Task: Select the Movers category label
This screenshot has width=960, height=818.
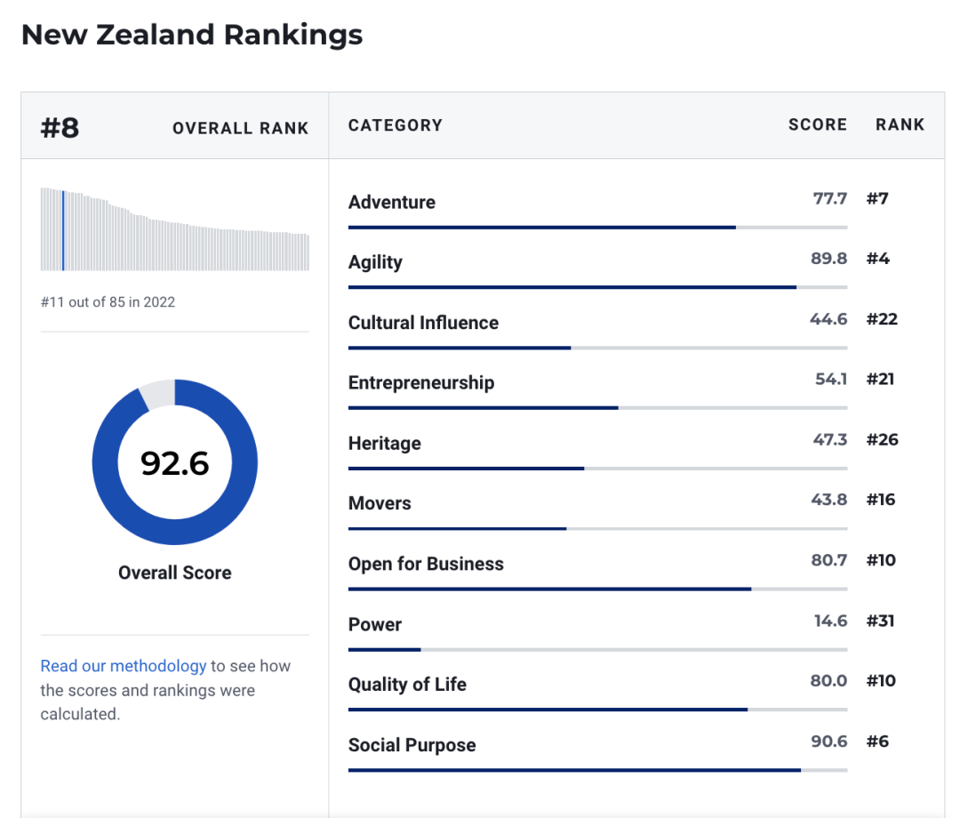Action: coord(380,503)
